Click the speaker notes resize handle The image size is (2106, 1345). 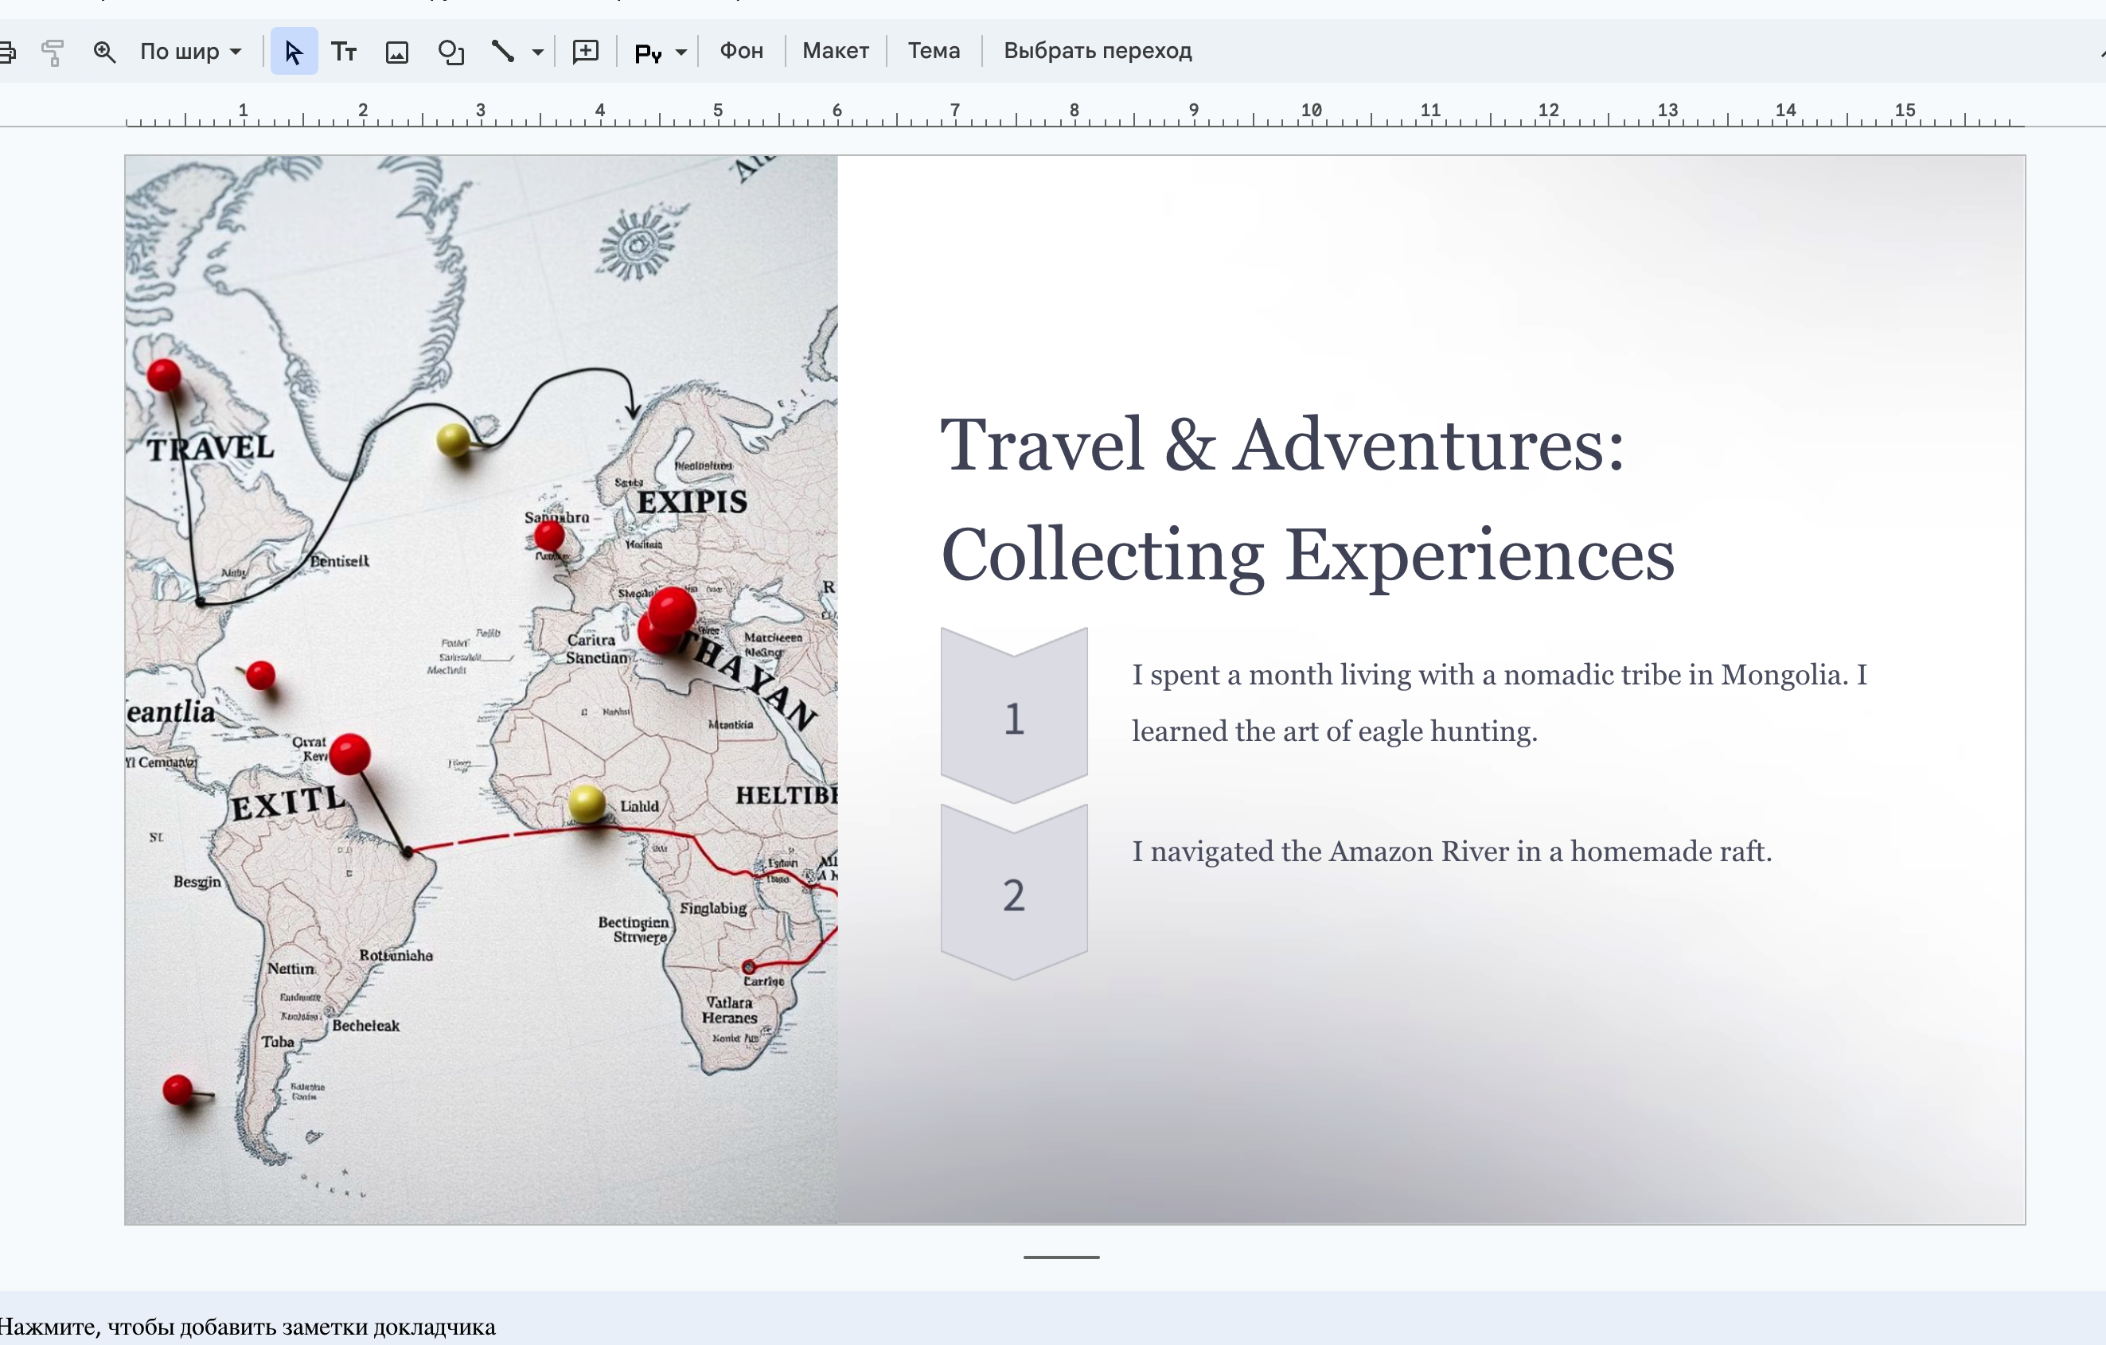click(1061, 1257)
